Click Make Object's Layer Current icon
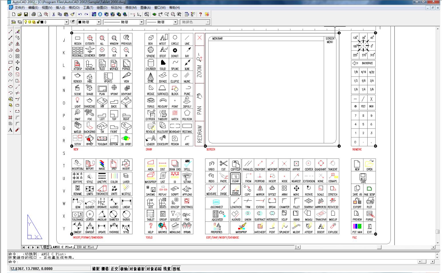442x273 pixels. coord(13,22)
